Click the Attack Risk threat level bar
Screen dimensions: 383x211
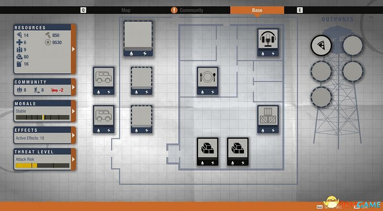[42, 166]
